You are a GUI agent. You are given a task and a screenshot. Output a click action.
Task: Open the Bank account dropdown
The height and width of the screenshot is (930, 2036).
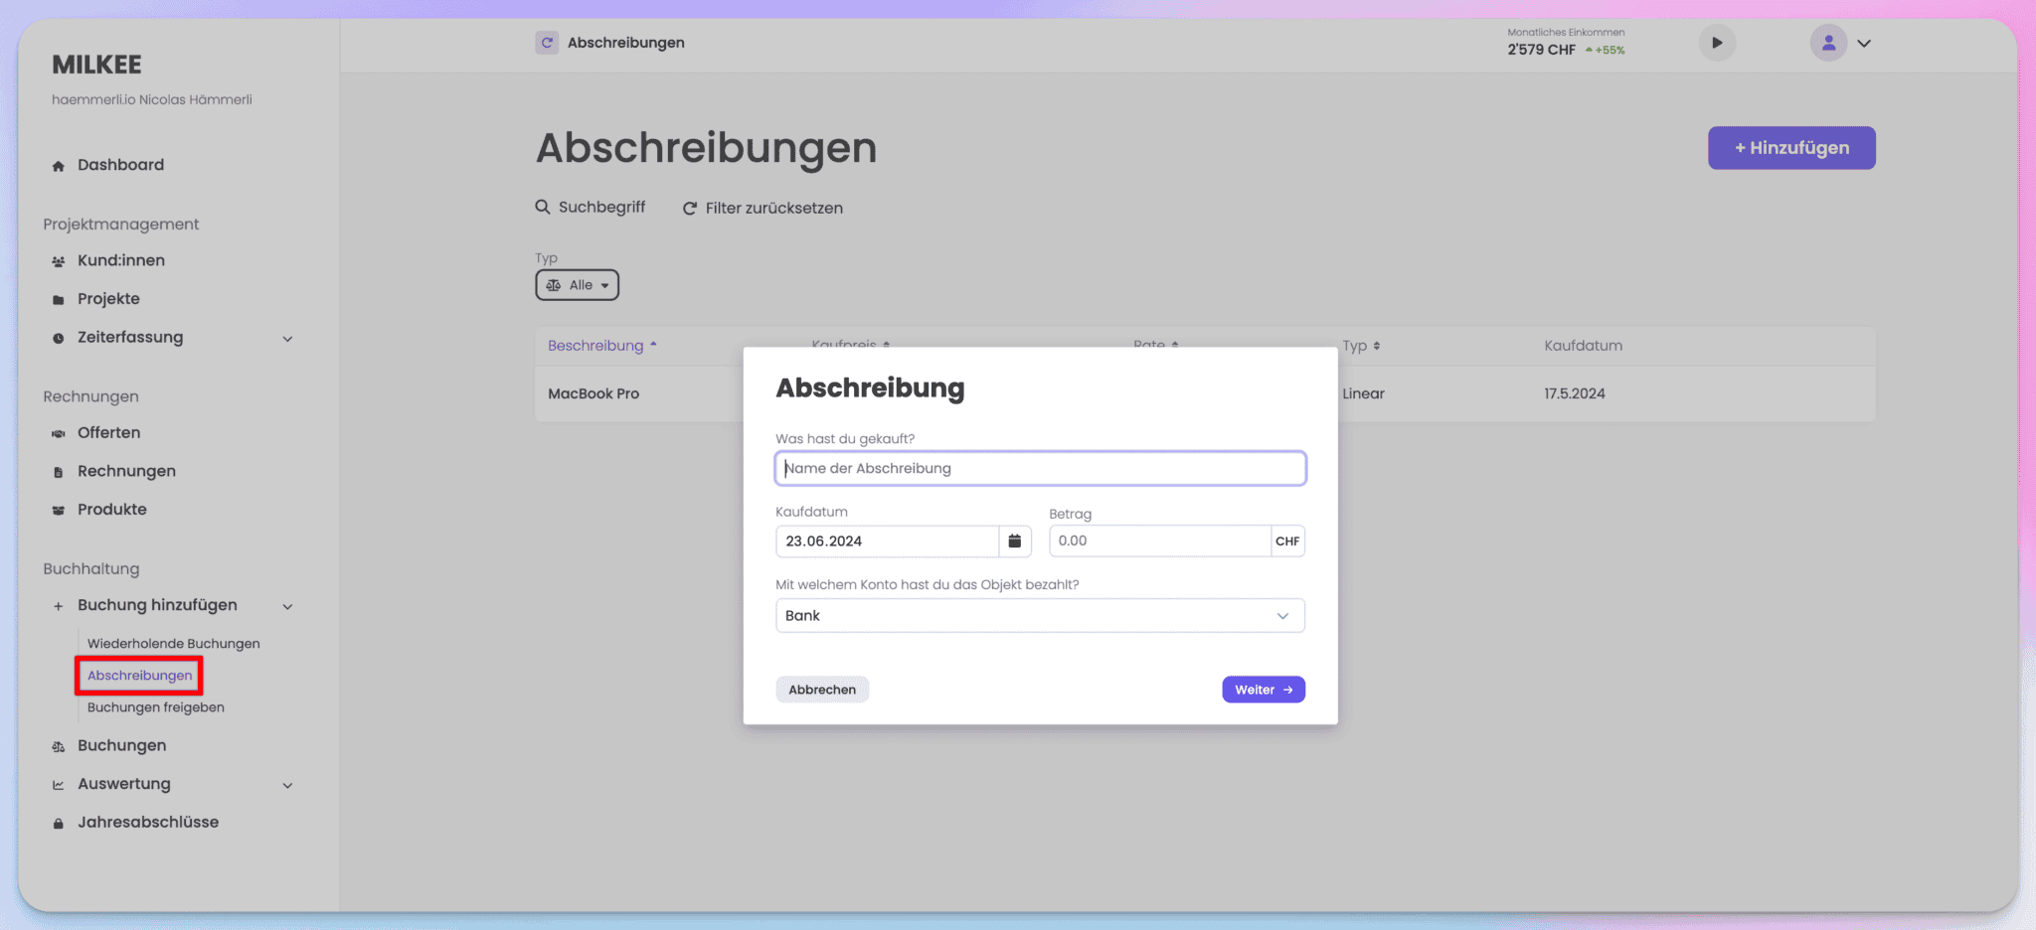[x=1039, y=615]
